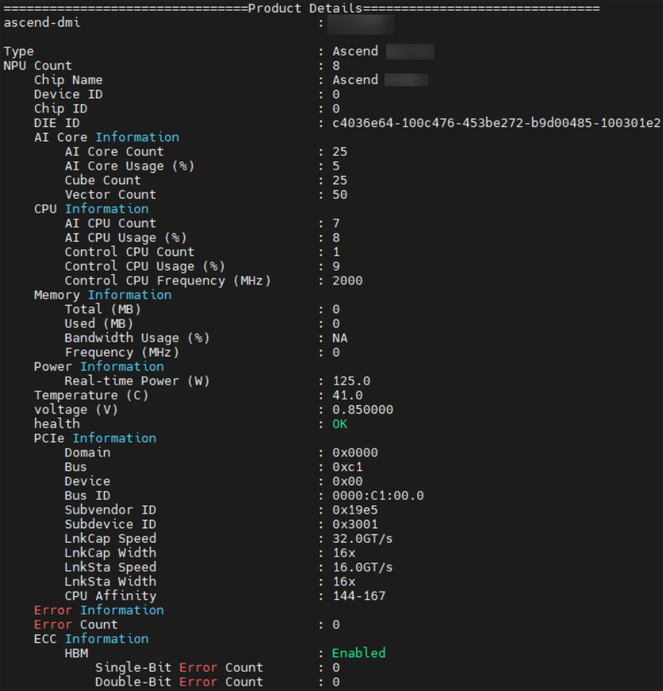Select the "Real-time Power (W)" label
Image resolution: width=663 pixels, height=691 pixels.
tap(137, 381)
